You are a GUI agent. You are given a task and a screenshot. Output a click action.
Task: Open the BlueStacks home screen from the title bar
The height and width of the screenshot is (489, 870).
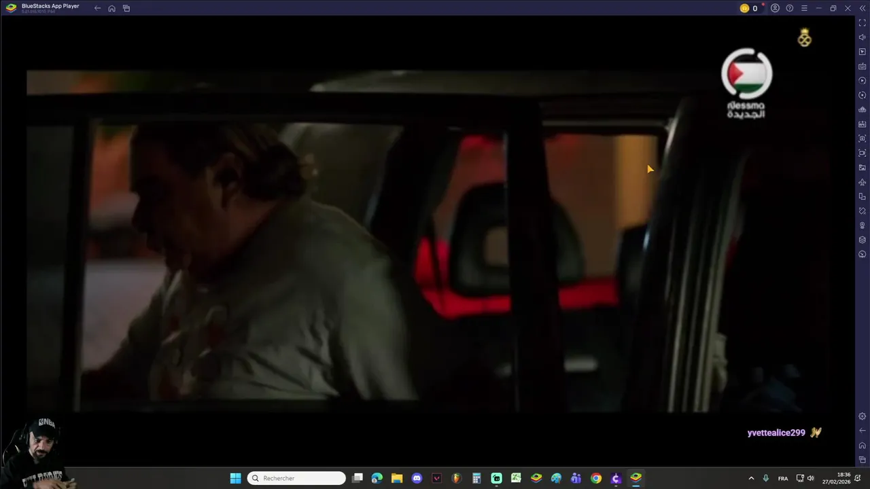(x=111, y=8)
